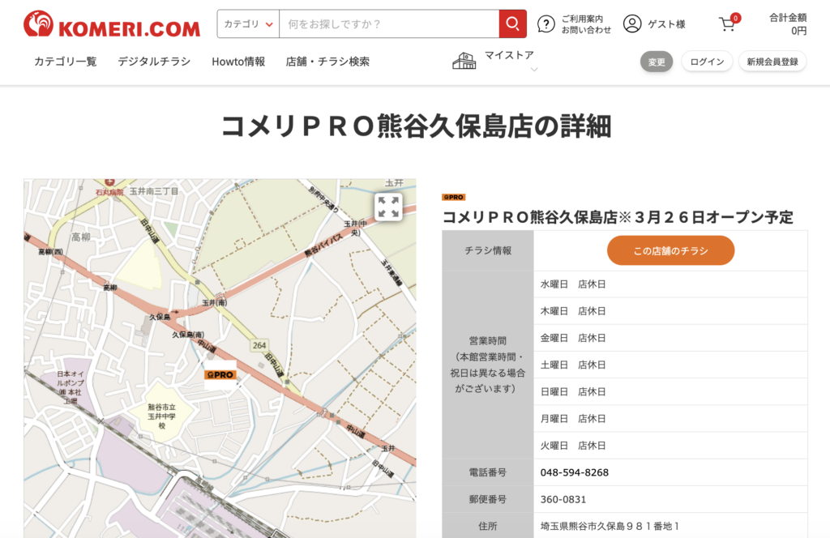The width and height of the screenshot is (830, 538).
Task: Click the orange この店舗のチラシ button
Action: click(670, 251)
